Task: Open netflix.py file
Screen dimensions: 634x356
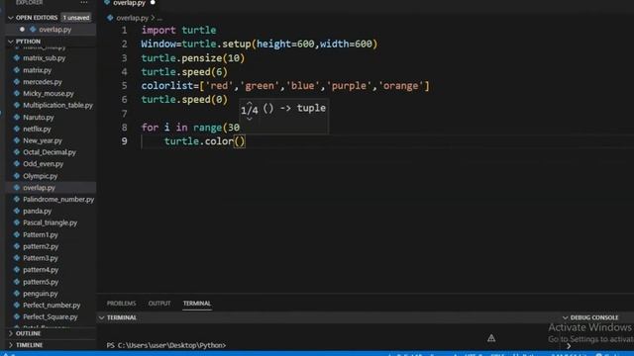Action: click(37, 130)
